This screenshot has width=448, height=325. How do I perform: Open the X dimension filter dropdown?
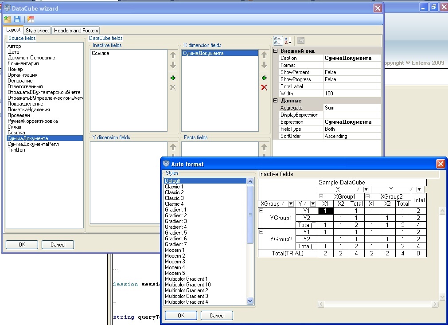tap(366, 189)
